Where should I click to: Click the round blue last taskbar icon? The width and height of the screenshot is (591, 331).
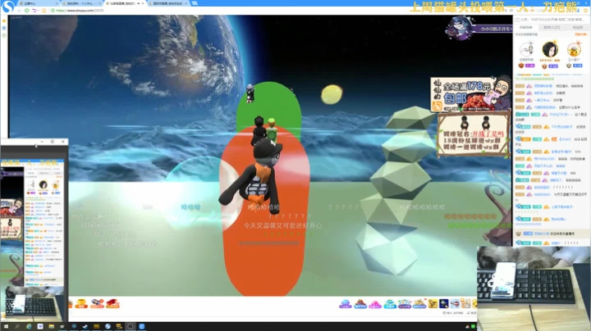coord(142,326)
